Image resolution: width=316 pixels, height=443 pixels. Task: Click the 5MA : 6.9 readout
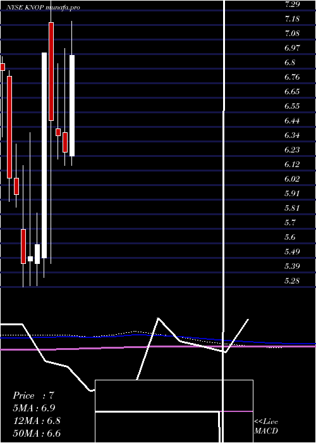coord(34,408)
